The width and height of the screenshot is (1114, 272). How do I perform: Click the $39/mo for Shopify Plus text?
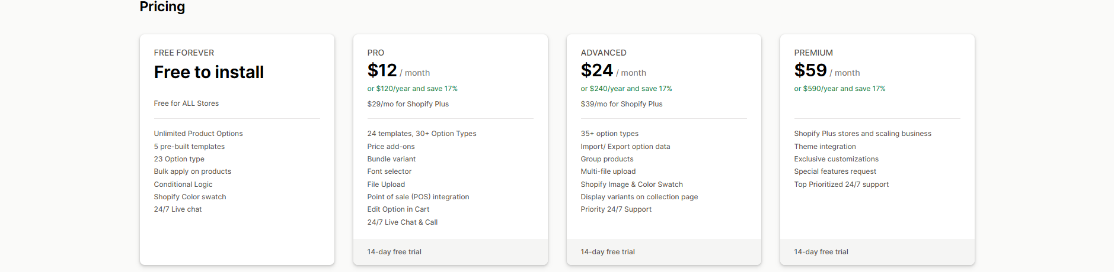[x=621, y=104]
